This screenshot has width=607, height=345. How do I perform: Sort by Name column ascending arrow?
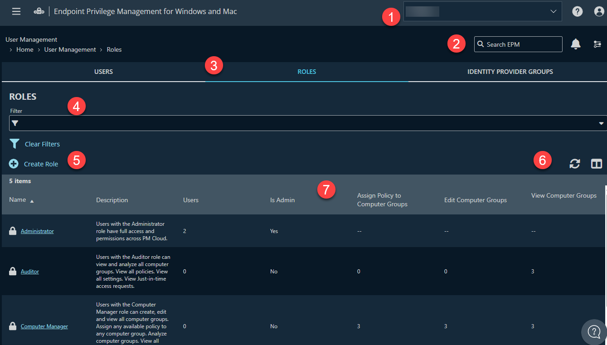tap(32, 201)
